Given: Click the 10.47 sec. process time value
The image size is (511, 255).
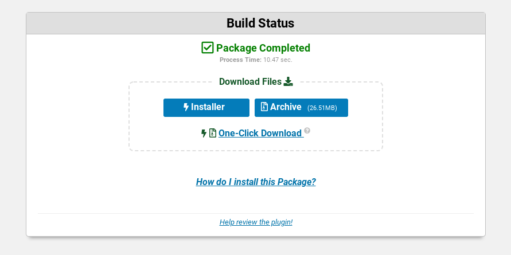Looking at the screenshot, I should [278, 60].
